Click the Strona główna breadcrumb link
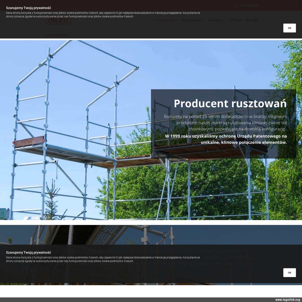 (x=58, y=35)
